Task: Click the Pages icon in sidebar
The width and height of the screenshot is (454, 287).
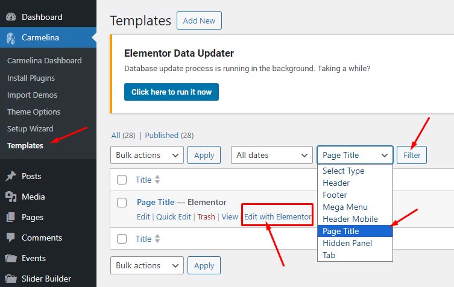Action: (11, 217)
